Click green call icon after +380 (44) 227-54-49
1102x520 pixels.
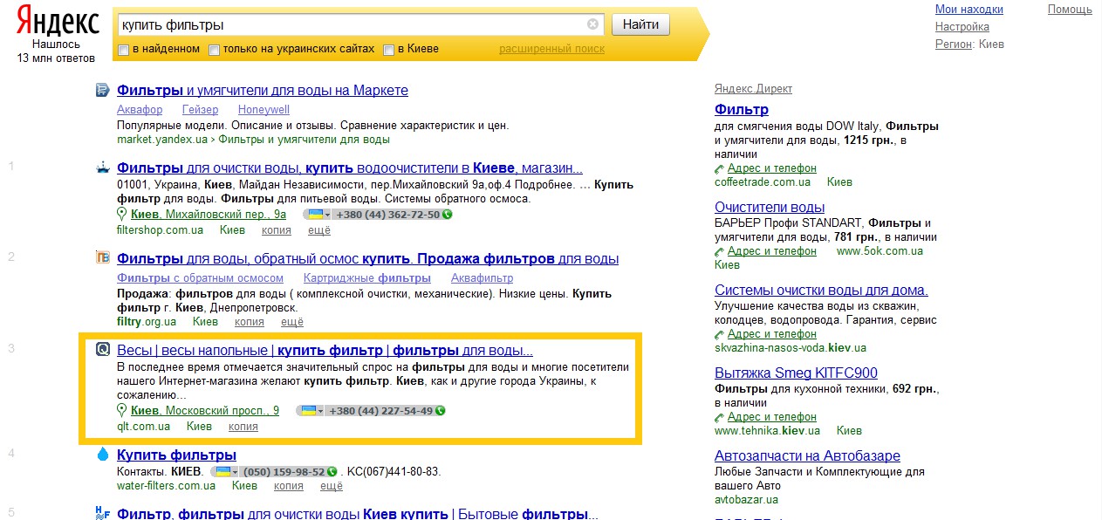click(x=440, y=411)
